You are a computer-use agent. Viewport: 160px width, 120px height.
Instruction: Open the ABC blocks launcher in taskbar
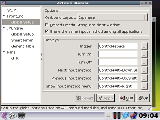pos(13,115)
